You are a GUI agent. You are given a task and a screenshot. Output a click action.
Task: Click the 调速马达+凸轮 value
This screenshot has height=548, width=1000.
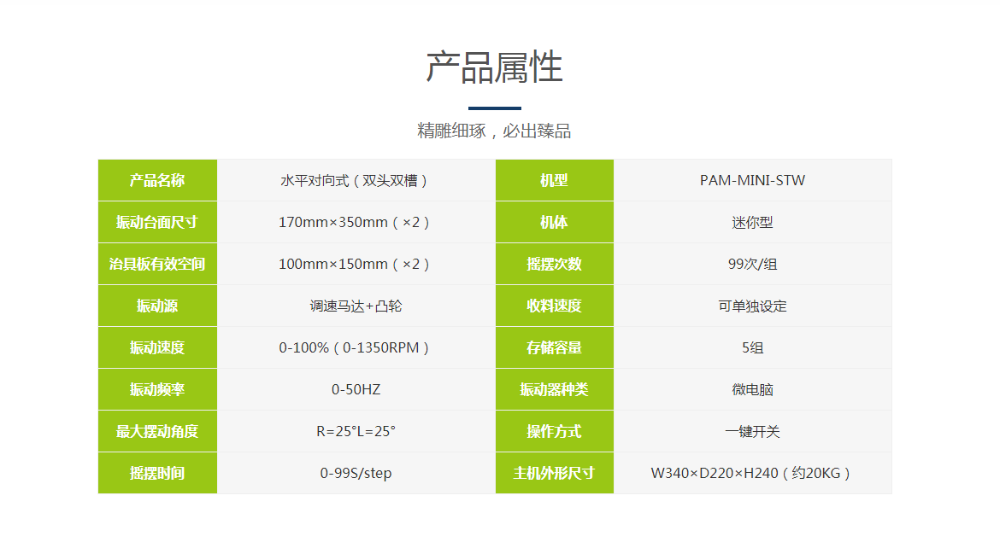[x=356, y=306]
